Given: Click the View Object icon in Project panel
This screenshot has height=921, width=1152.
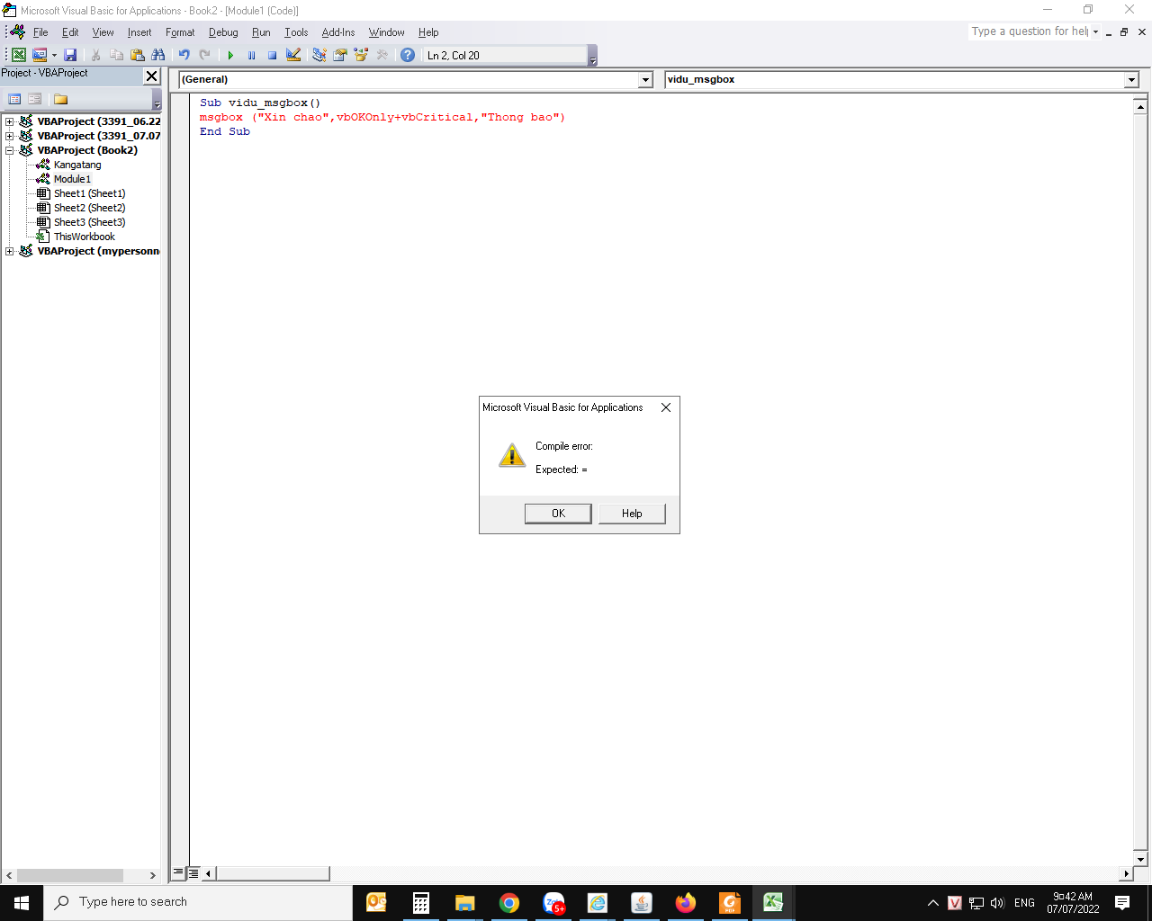Looking at the screenshot, I should 35,99.
